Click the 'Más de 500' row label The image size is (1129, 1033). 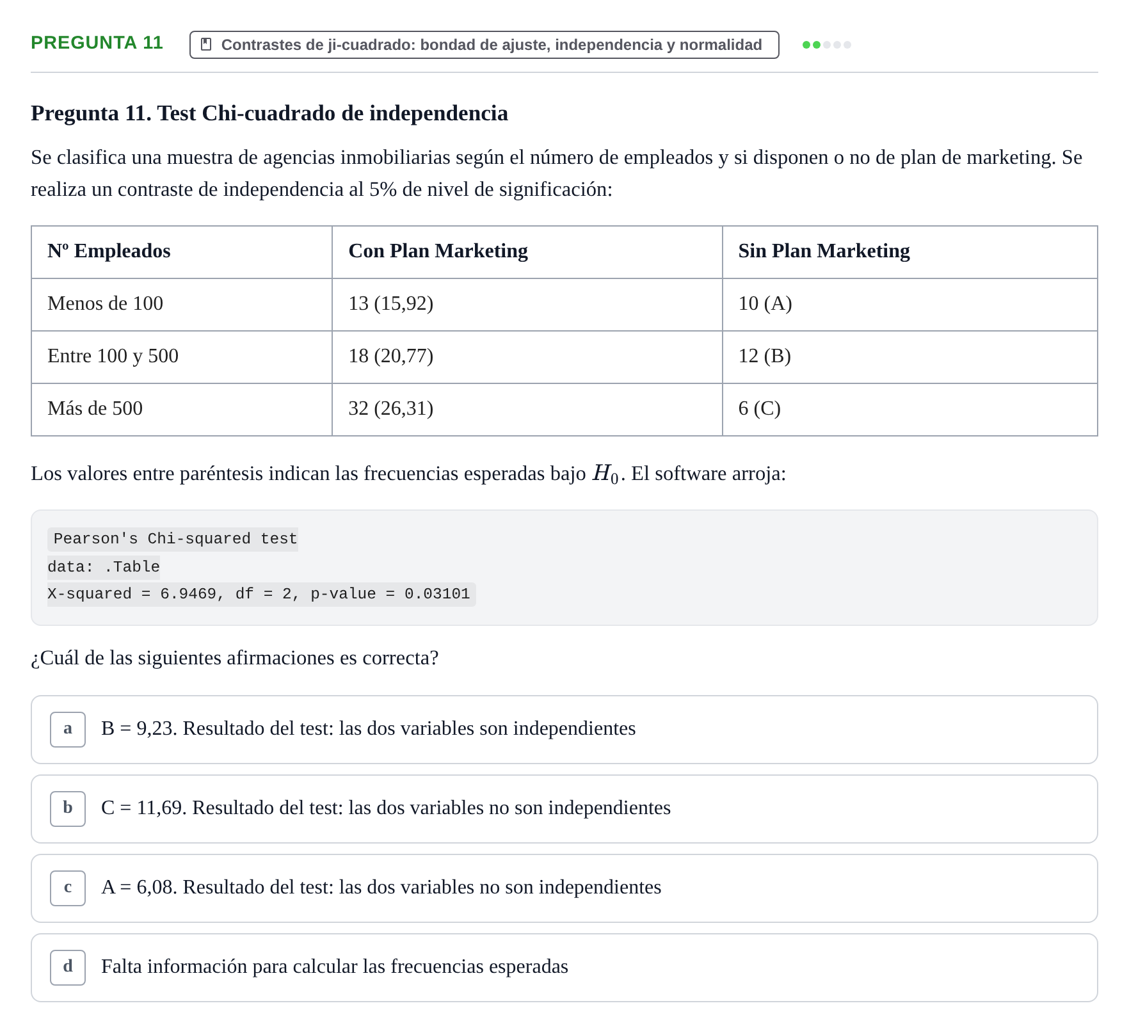(x=95, y=408)
